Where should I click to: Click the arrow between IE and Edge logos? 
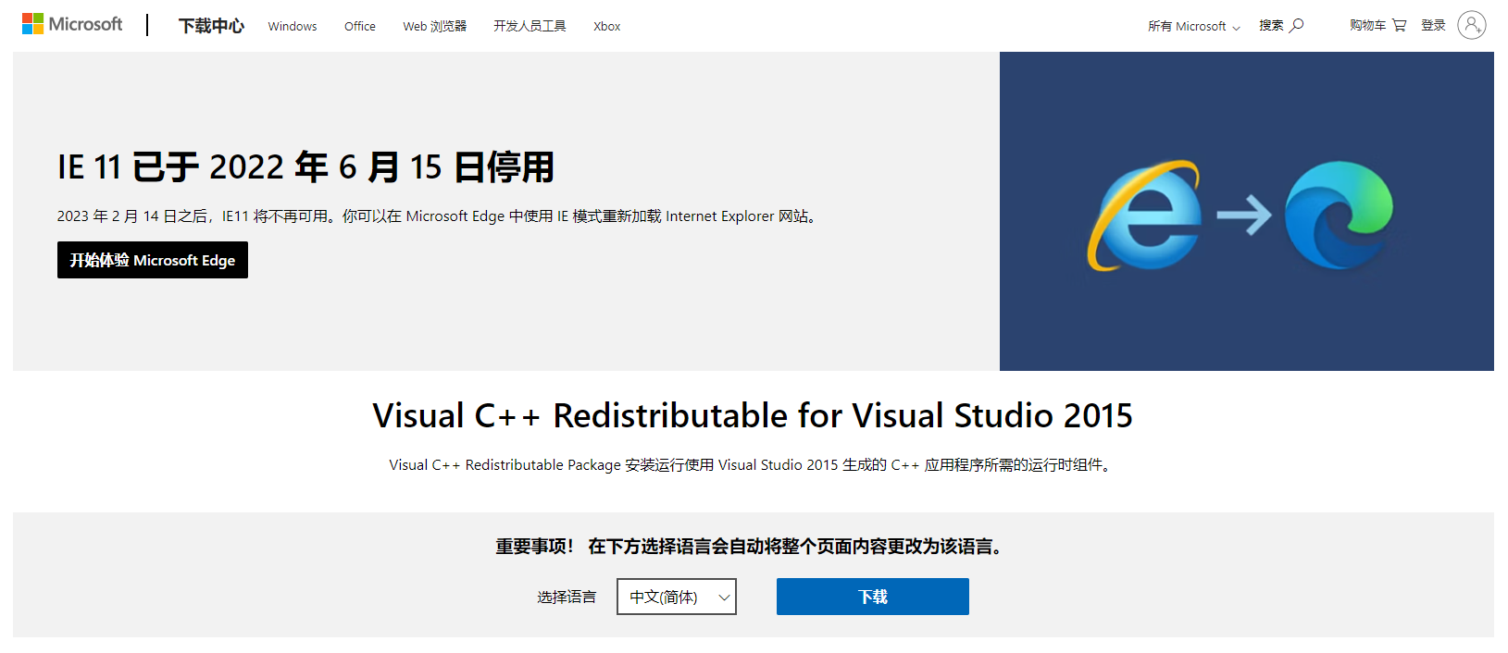click(x=1243, y=216)
